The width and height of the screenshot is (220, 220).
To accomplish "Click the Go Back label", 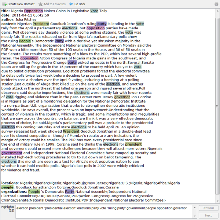I will point(80,4).
